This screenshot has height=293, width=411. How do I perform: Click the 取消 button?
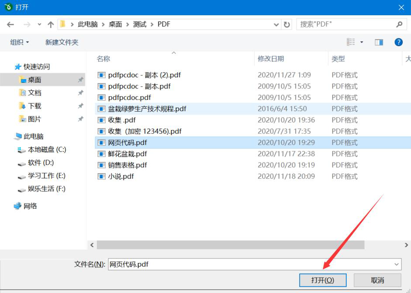tap(377, 280)
